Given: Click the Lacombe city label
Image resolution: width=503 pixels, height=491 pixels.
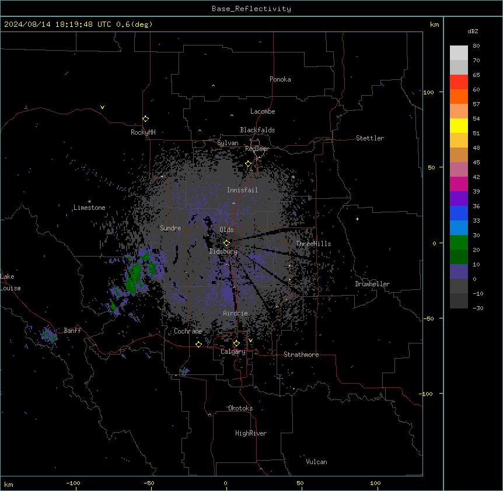Looking at the screenshot, I should (x=263, y=111).
